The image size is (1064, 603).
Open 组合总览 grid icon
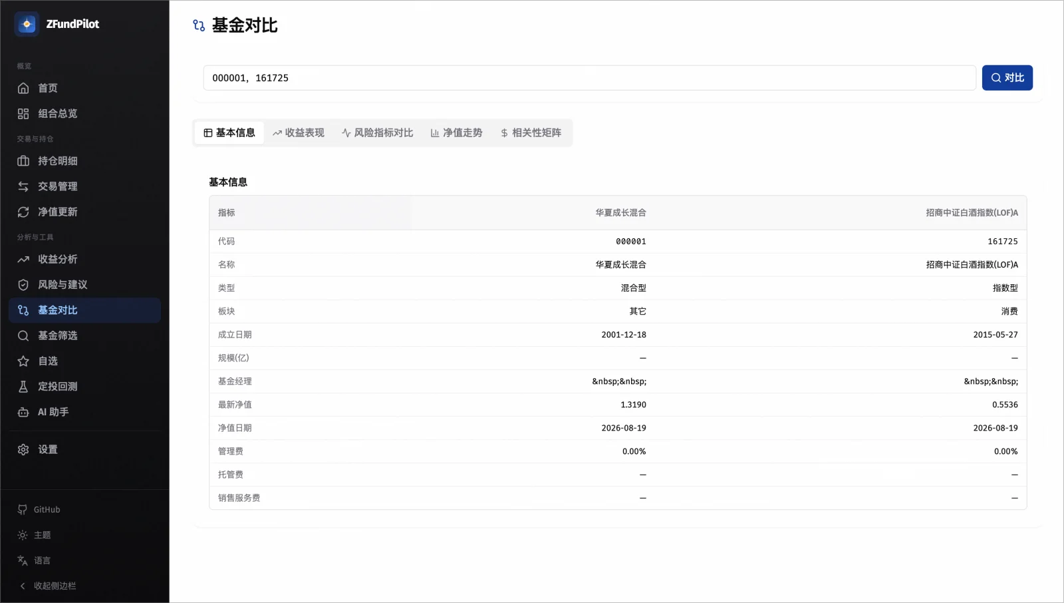[23, 114]
